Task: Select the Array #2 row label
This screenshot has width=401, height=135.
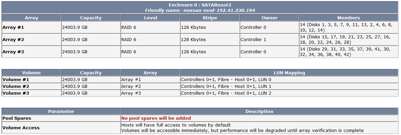Action: [13, 40]
